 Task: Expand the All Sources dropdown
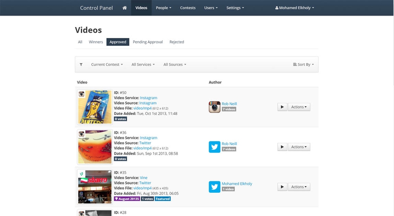tap(175, 64)
